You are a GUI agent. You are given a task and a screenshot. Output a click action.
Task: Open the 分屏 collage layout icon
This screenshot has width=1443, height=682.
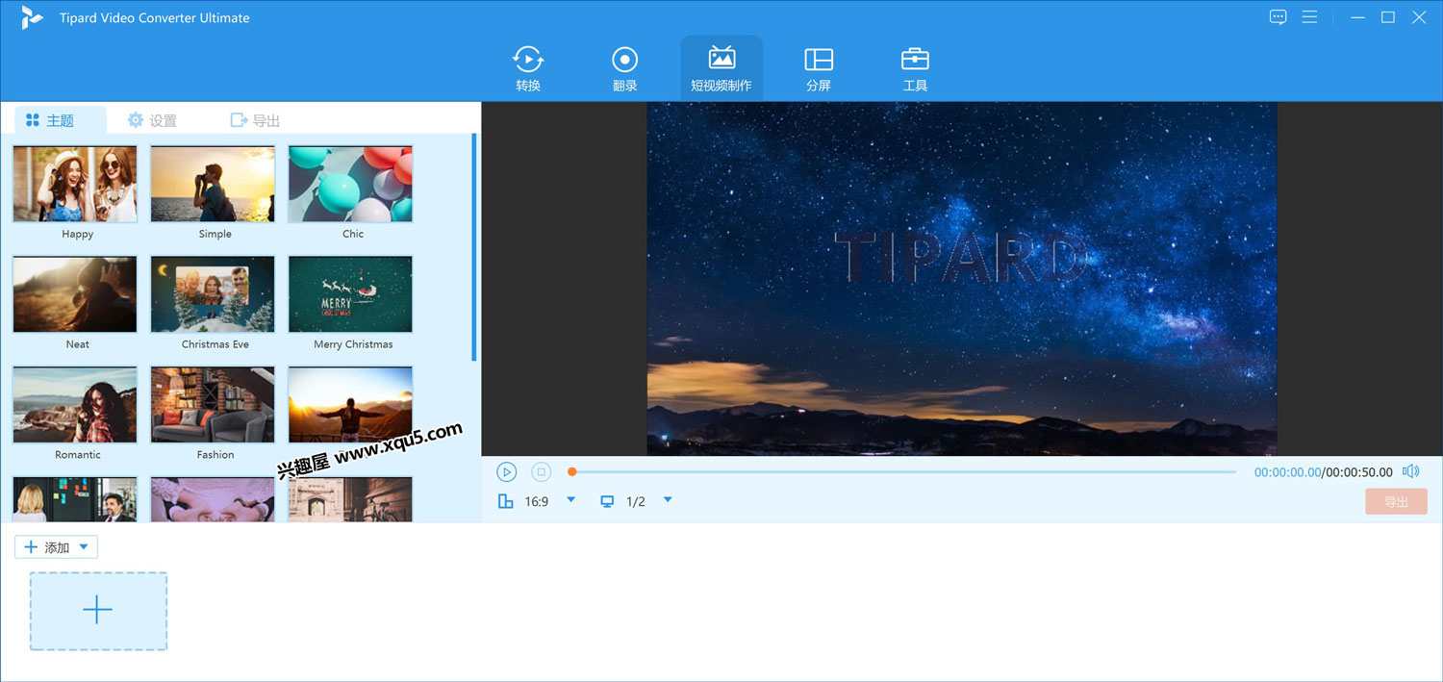point(819,60)
